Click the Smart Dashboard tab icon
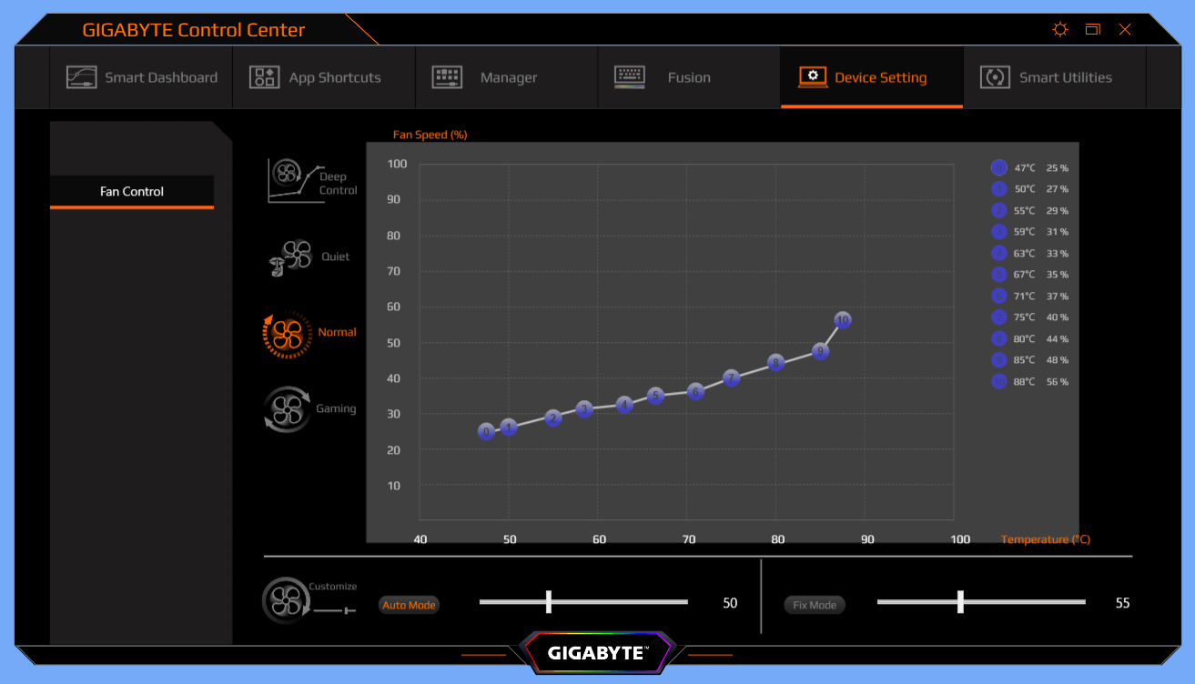The image size is (1195, 684). coord(82,77)
